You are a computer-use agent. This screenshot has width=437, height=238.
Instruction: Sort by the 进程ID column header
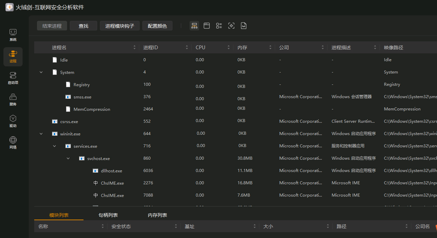(151, 48)
